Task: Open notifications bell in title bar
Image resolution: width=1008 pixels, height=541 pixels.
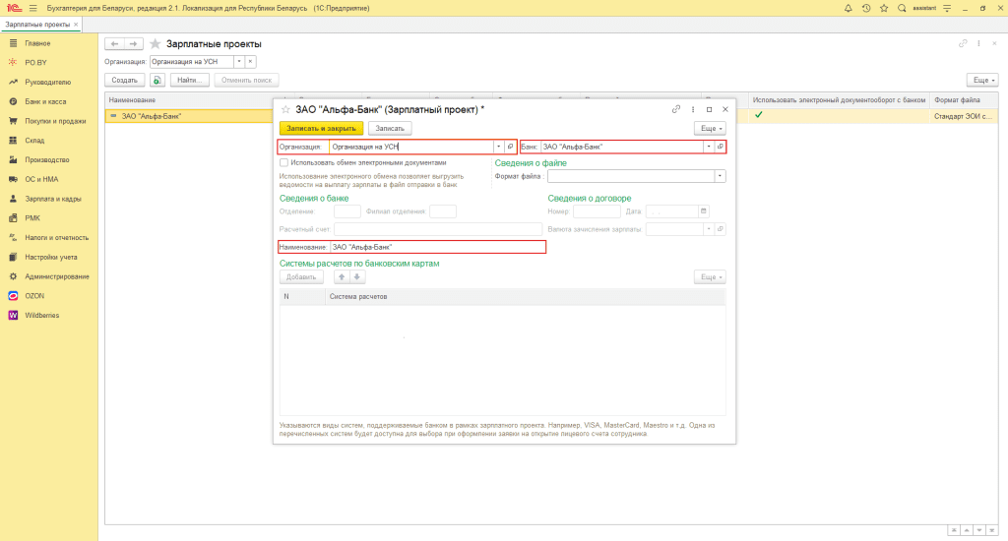Action: (x=848, y=8)
